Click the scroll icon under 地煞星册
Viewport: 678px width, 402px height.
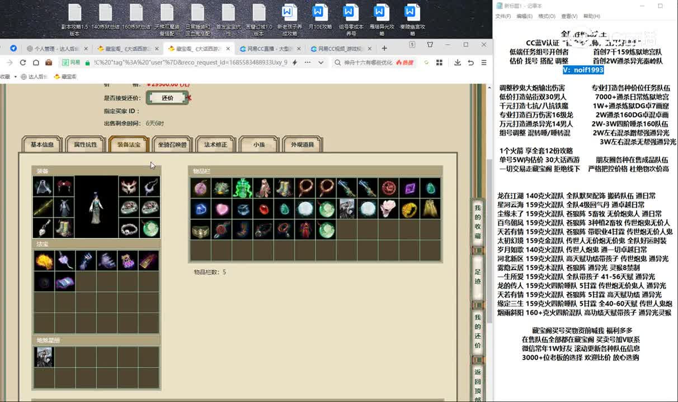pos(44,357)
